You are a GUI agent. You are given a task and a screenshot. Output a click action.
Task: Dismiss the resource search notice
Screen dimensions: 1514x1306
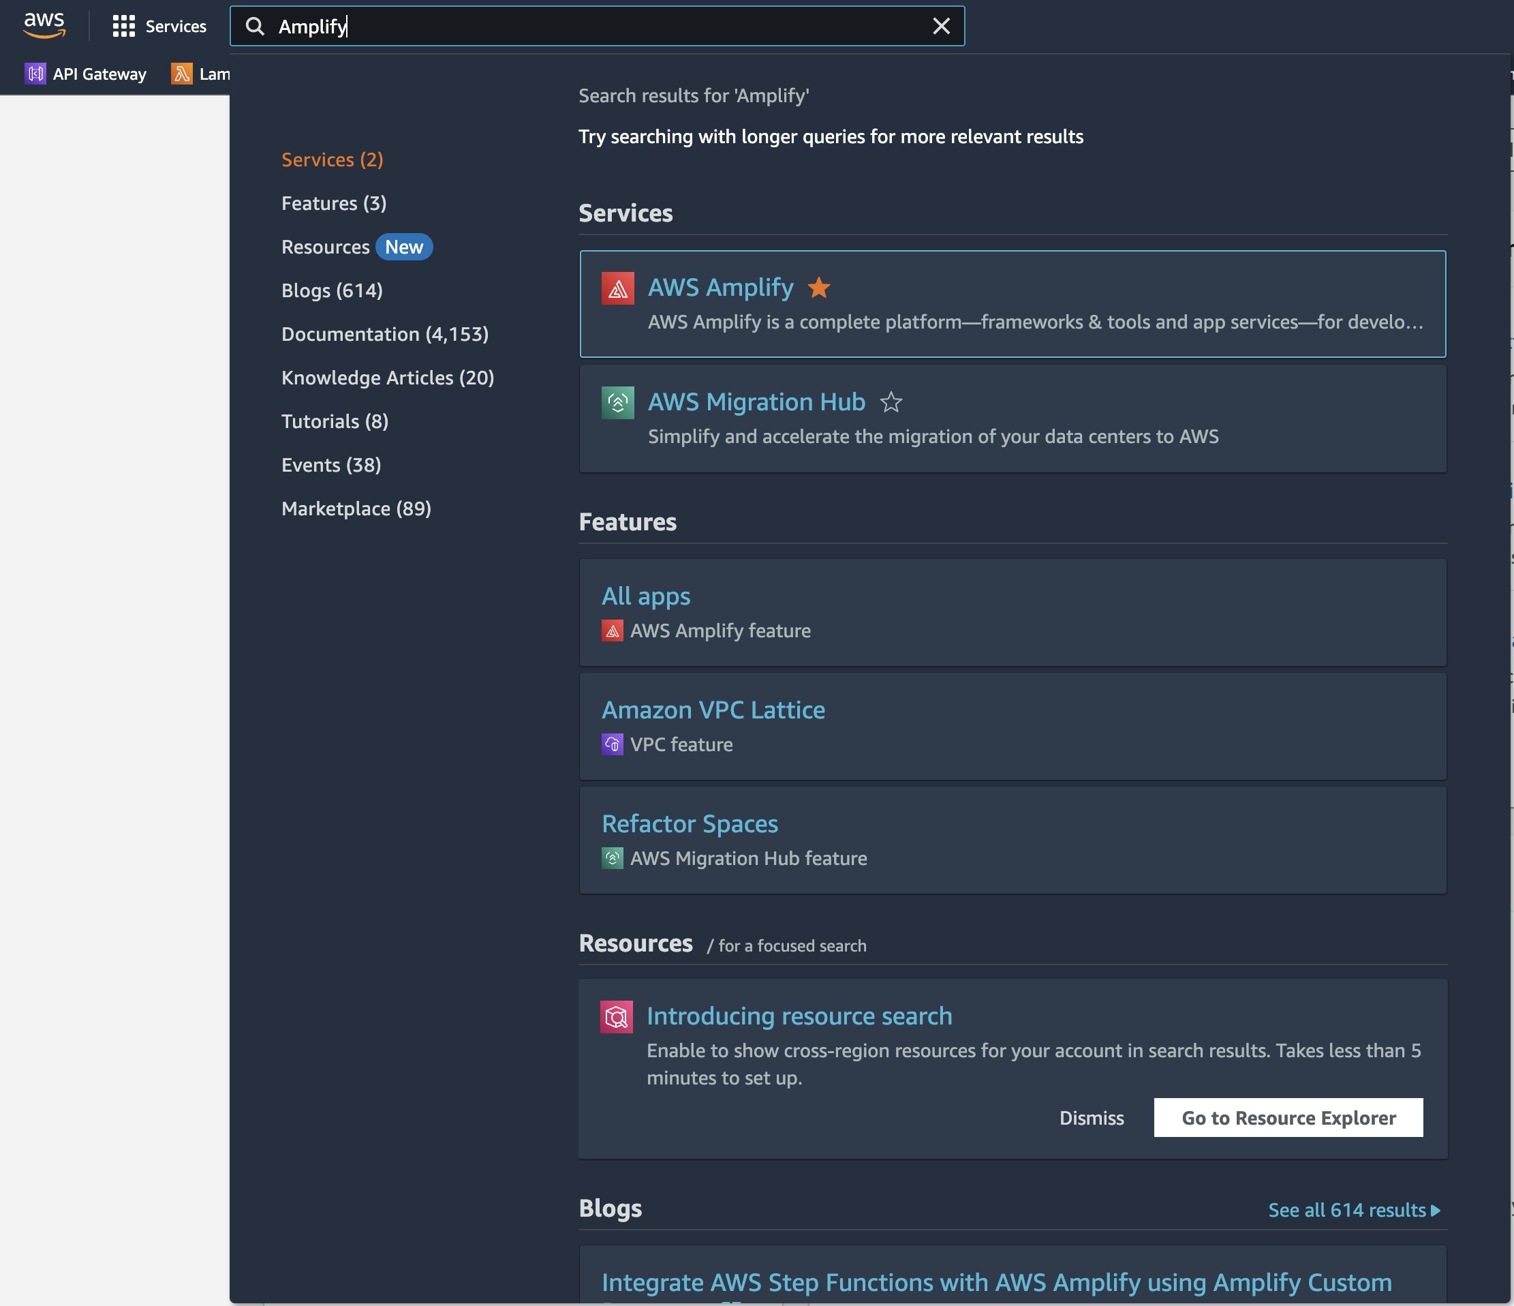pyautogui.click(x=1091, y=1117)
